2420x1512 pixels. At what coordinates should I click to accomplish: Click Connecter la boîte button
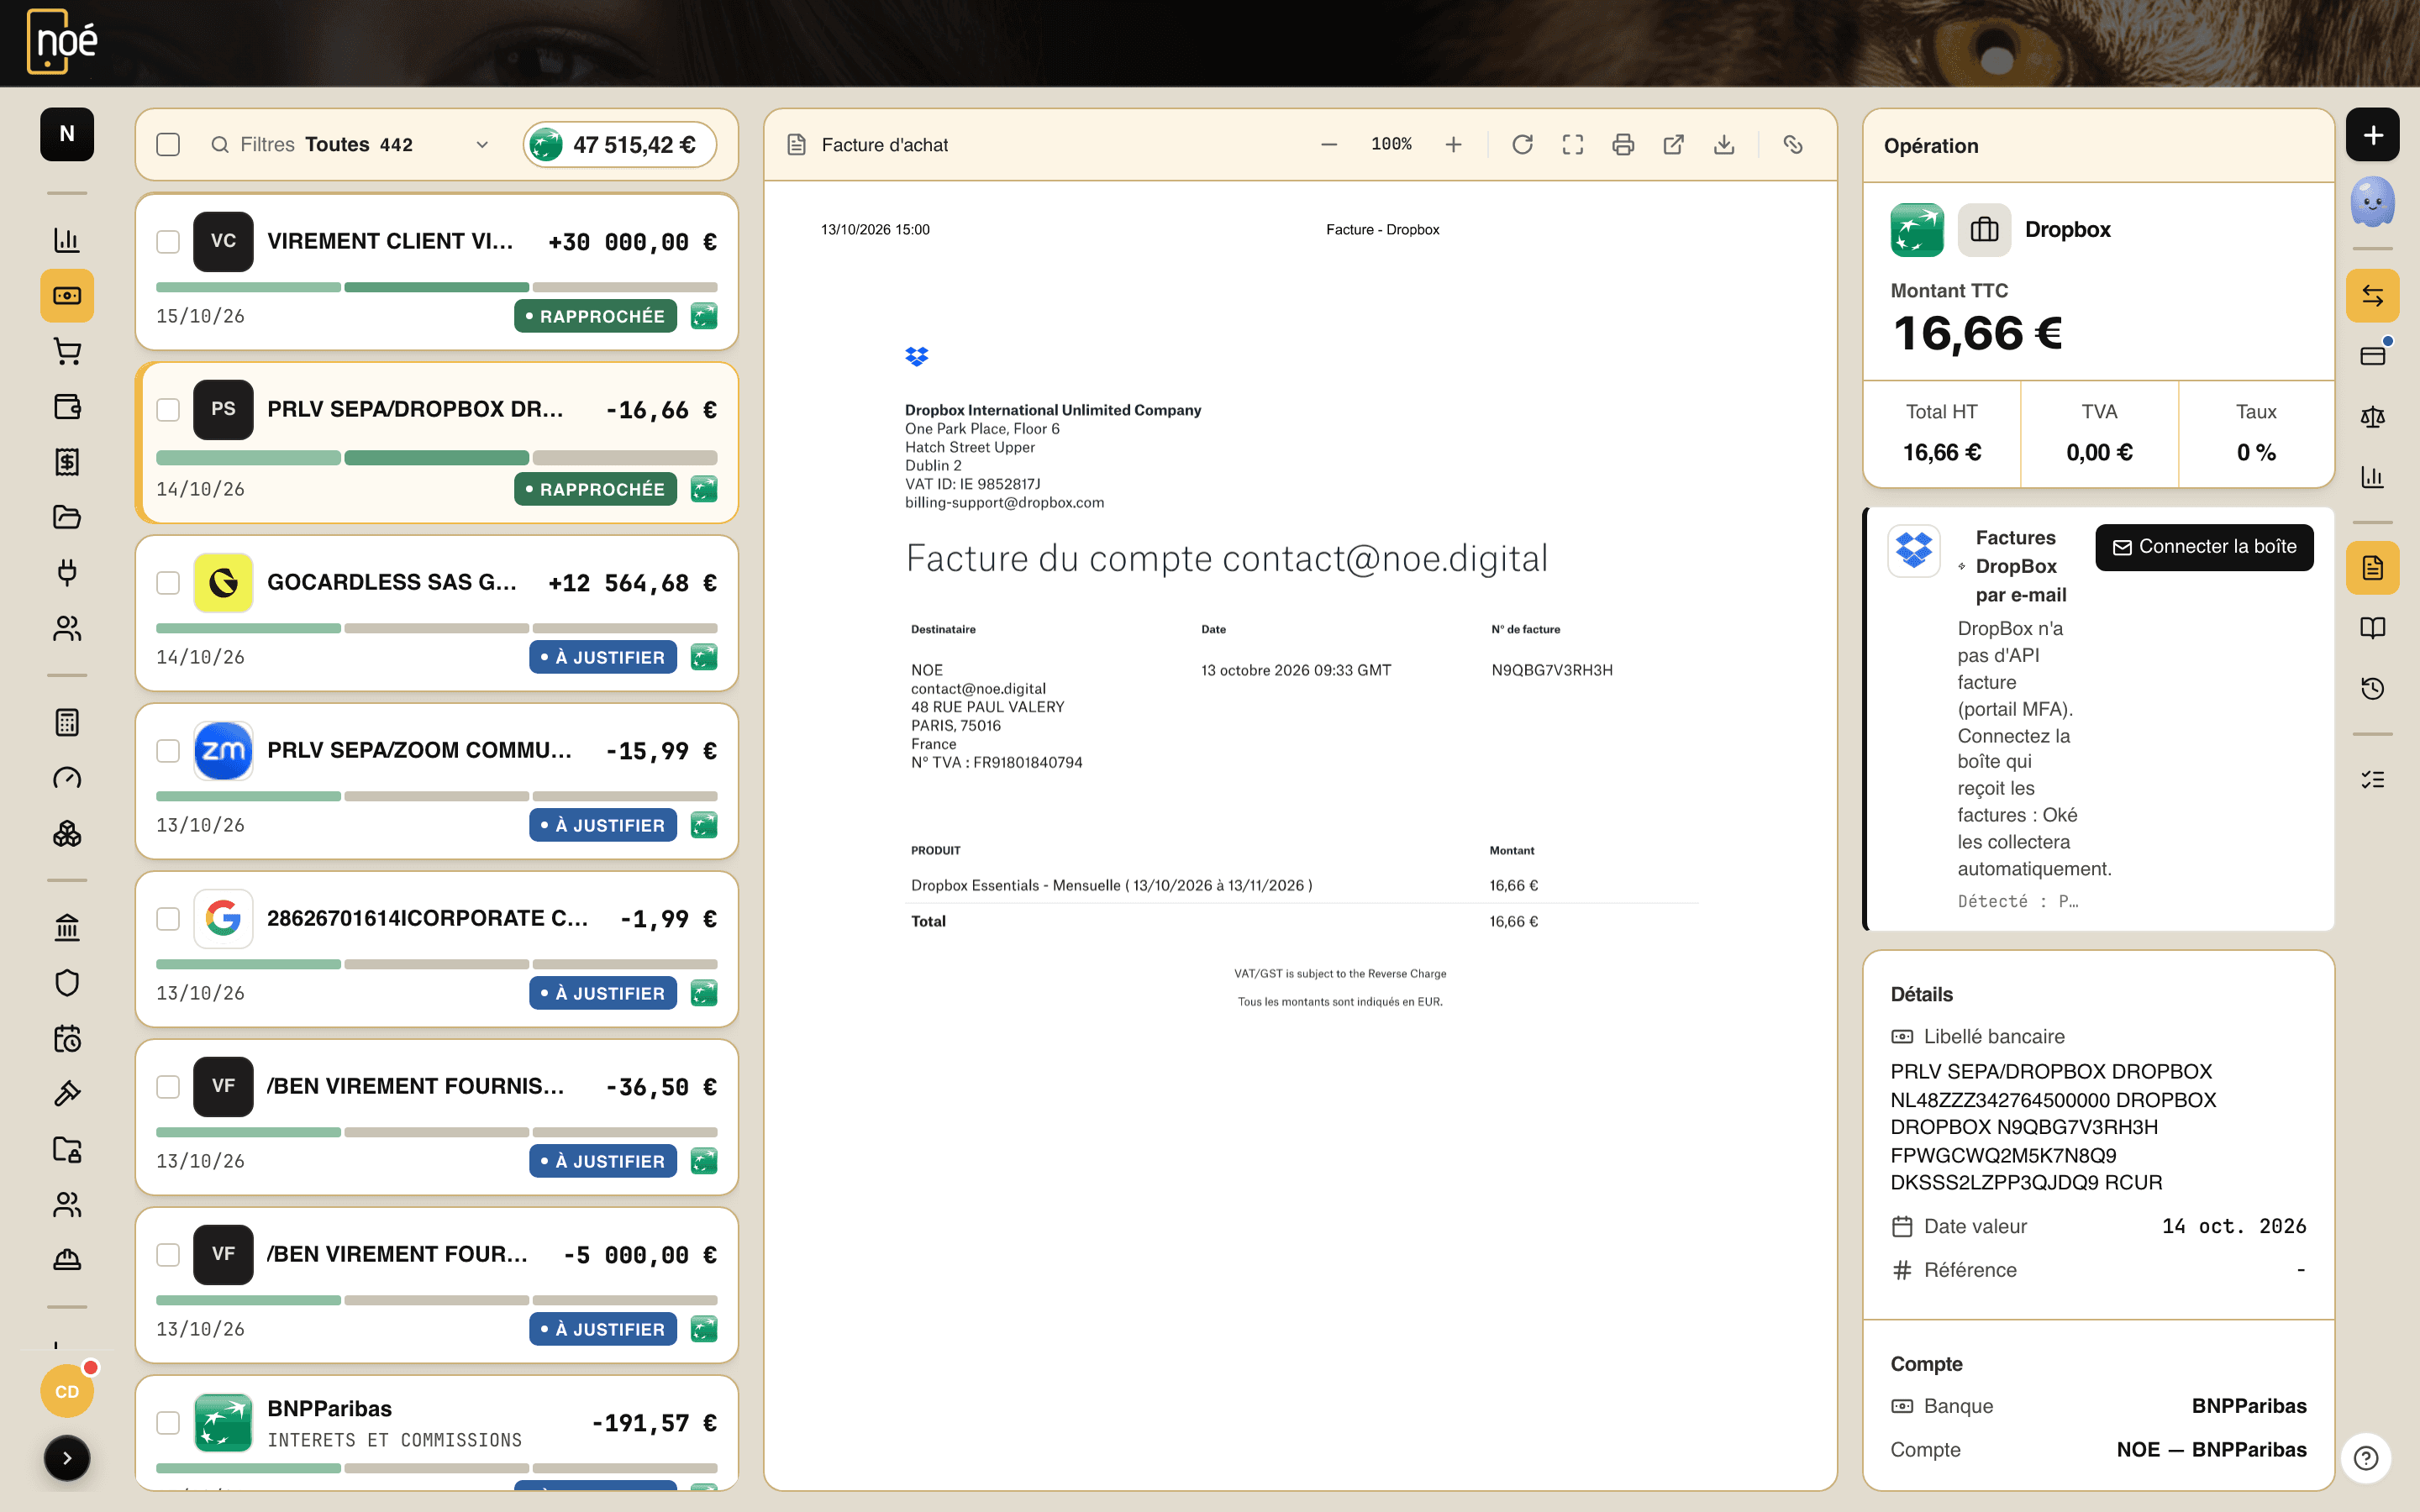click(2204, 547)
